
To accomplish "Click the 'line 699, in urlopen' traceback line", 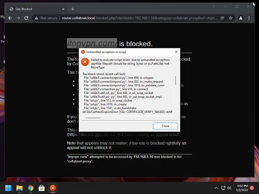I will coord(119,78).
